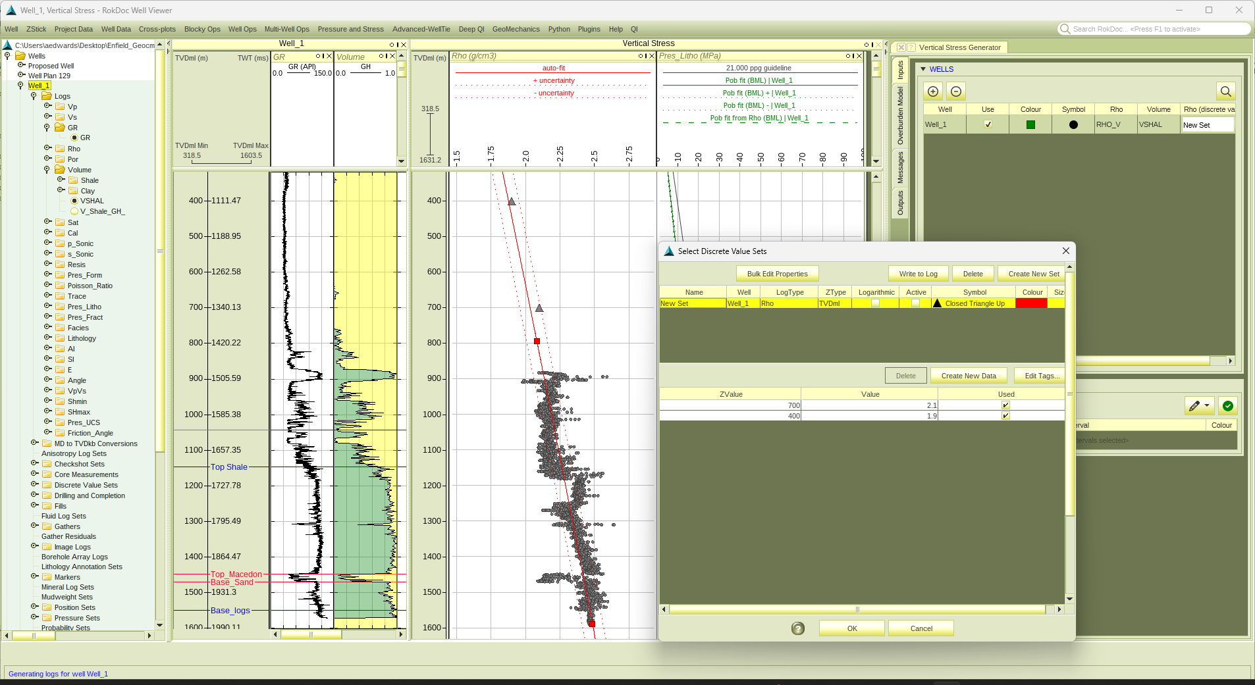This screenshot has height=685, width=1255.
Task: Click grey triangle marker at 400 m
Action: pos(512,201)
